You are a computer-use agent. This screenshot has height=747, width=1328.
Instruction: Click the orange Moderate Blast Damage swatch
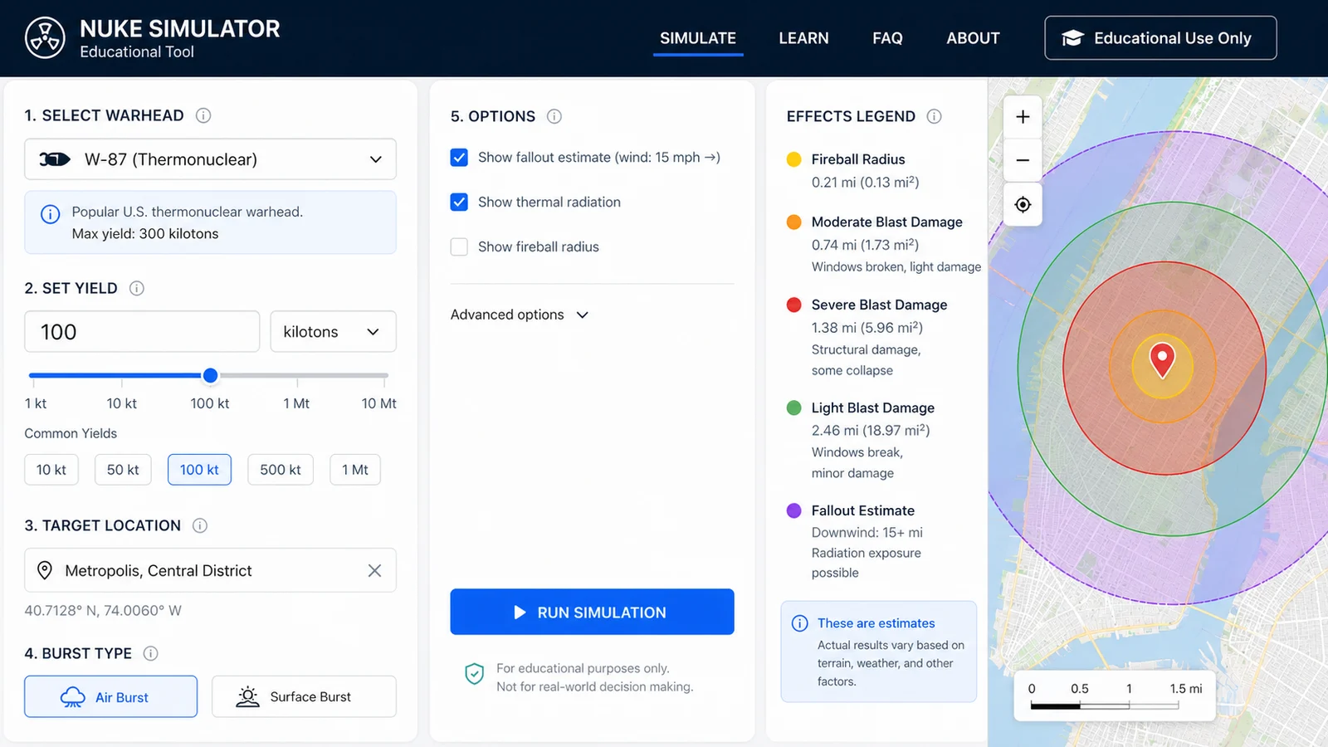coord(793,222)
